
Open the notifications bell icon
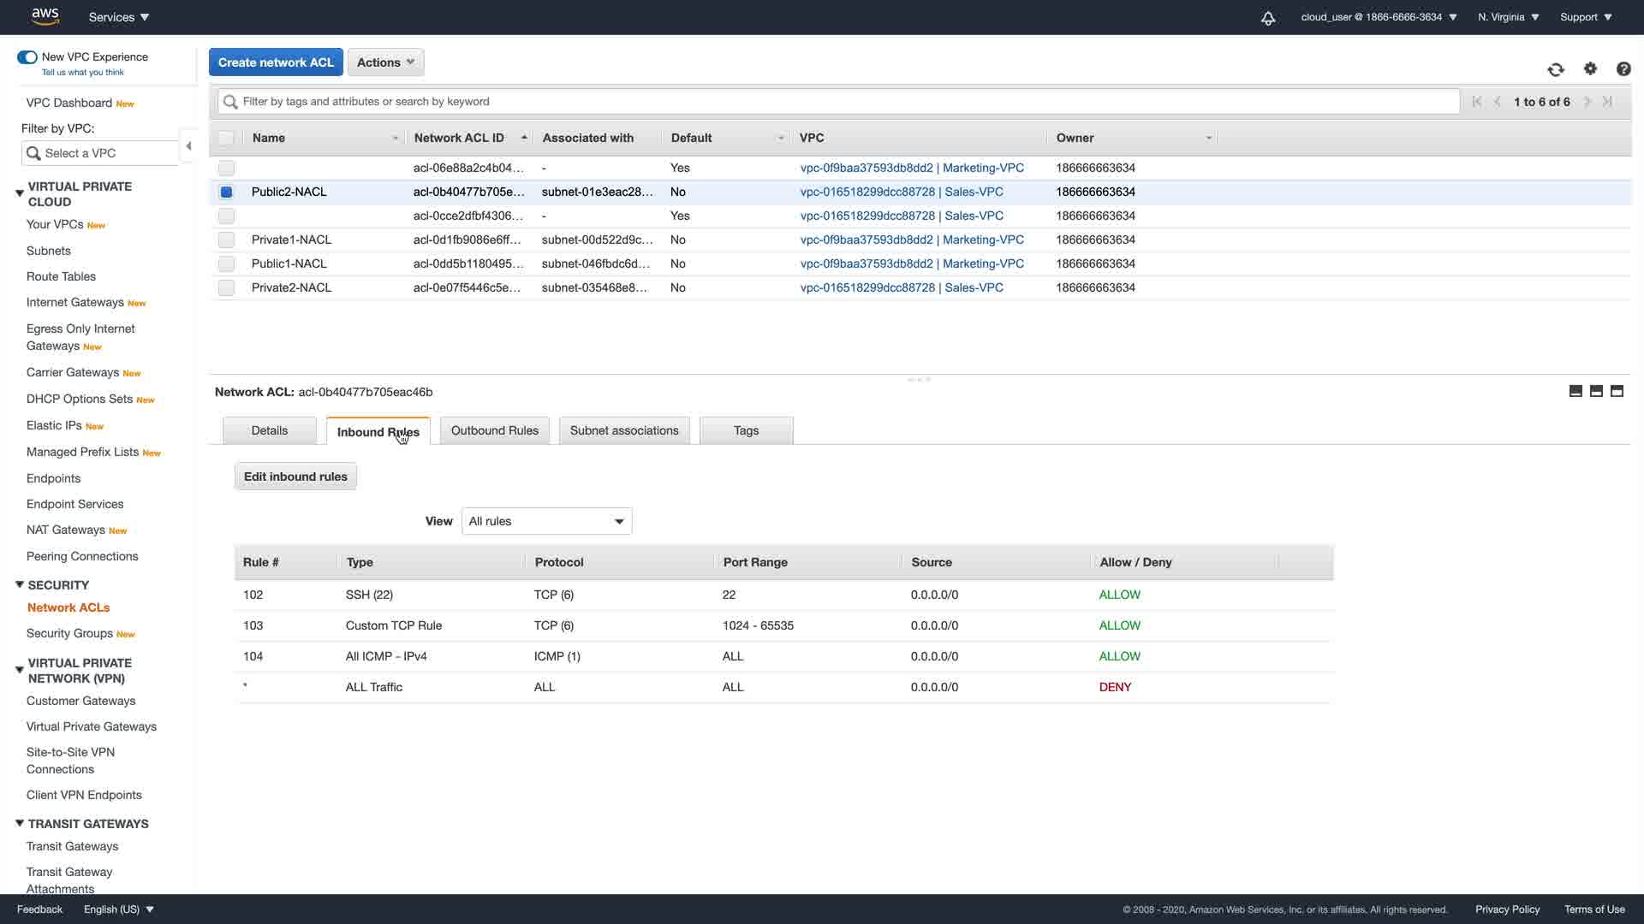tap(1268, 18)
